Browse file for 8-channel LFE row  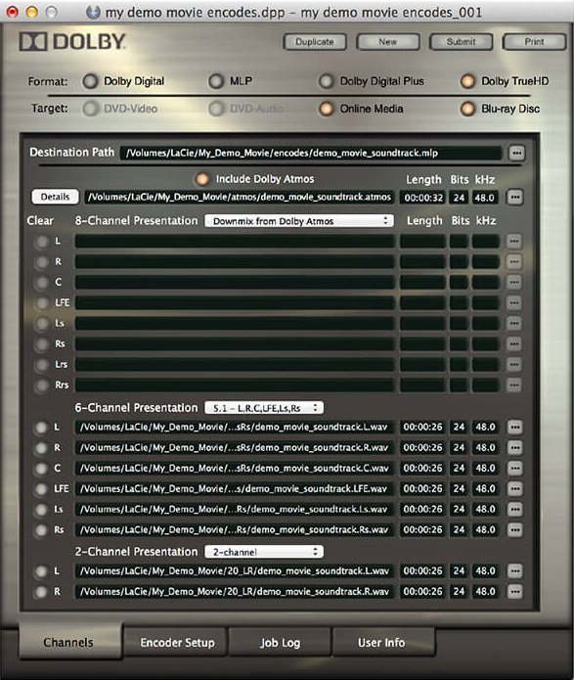(x=513, y=302)
